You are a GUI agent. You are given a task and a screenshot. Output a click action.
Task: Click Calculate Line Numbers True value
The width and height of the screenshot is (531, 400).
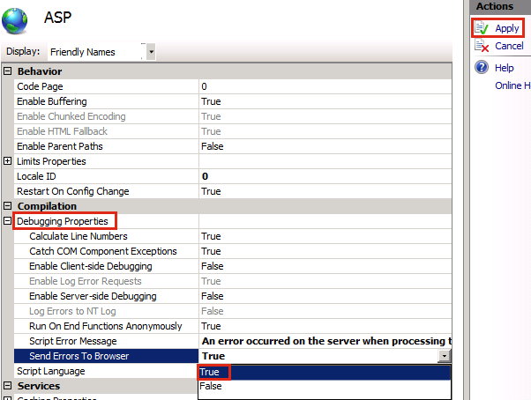click(x=211, y=236)
